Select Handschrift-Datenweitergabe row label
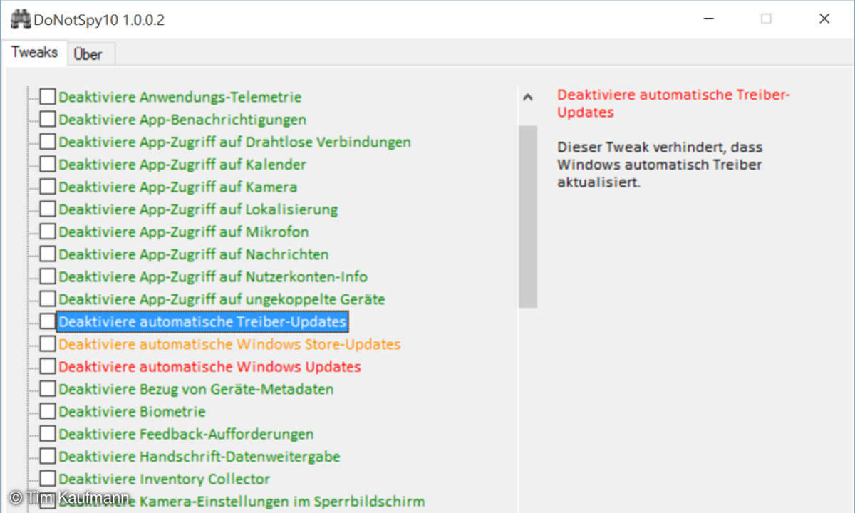 tap(199, 457)
